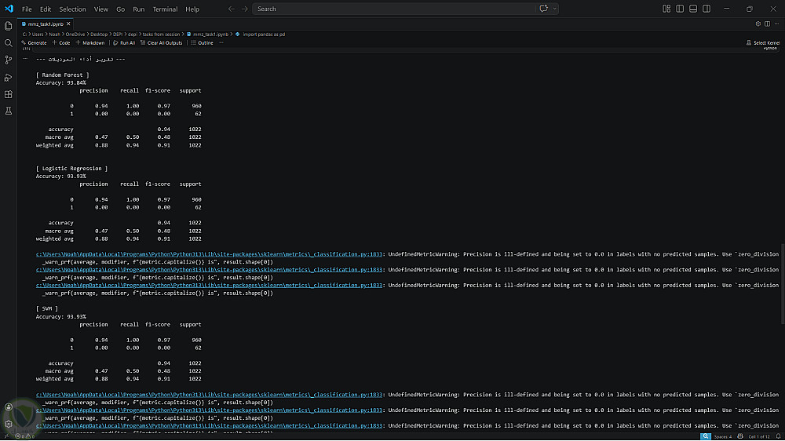Viewport: 785px width, 441px height.
Task: Select the '[ Logistic Regression ]' output text
Action: pos(71,169)
